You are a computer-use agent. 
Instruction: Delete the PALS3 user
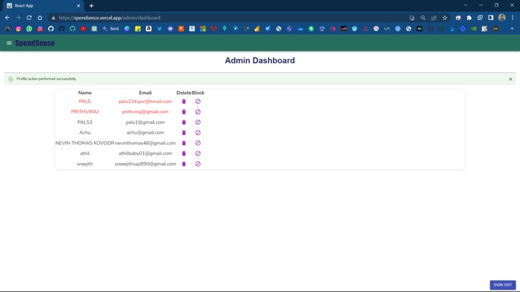click(x=184, y=122)
